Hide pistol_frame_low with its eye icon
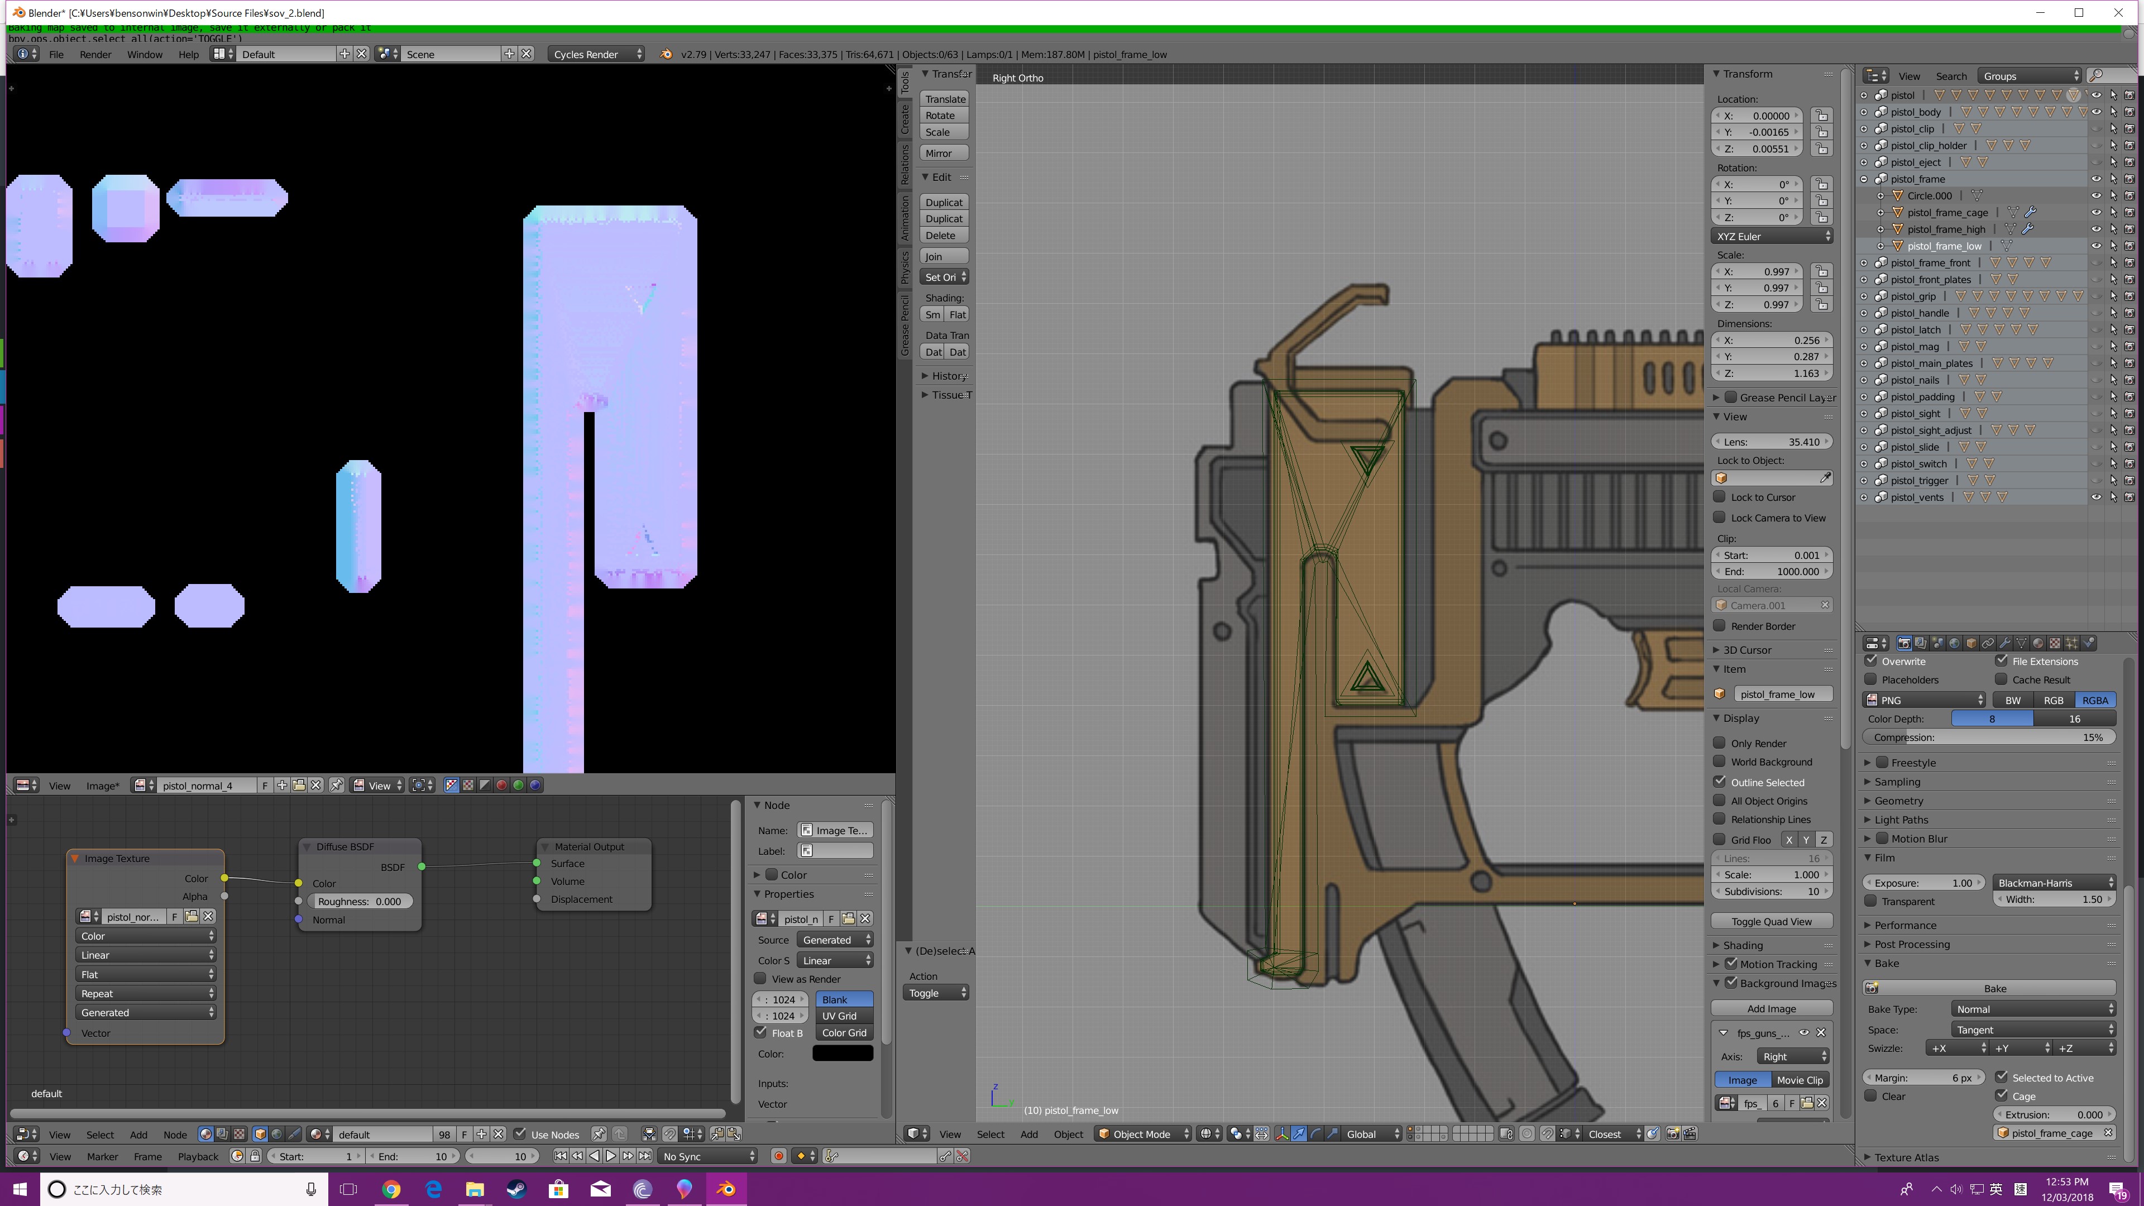The width and height of the screenshot is (2144, 1206). [x=2096, y=246]
